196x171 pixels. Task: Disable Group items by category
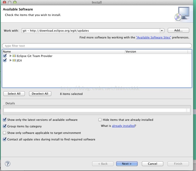pos(4,126)
